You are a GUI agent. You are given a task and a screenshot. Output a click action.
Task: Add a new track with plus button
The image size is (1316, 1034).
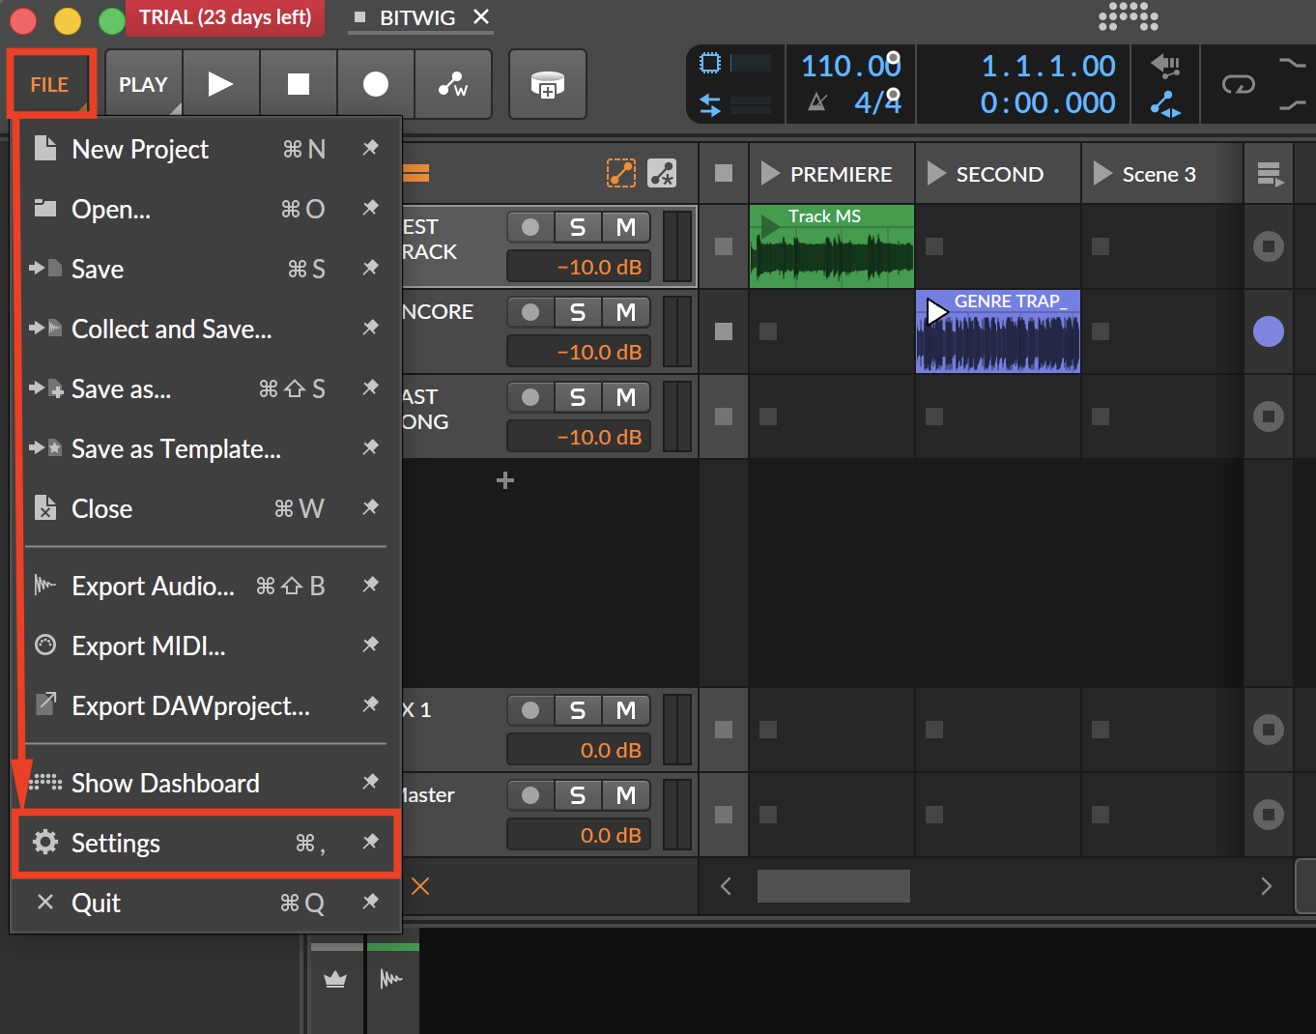point(504,480)
